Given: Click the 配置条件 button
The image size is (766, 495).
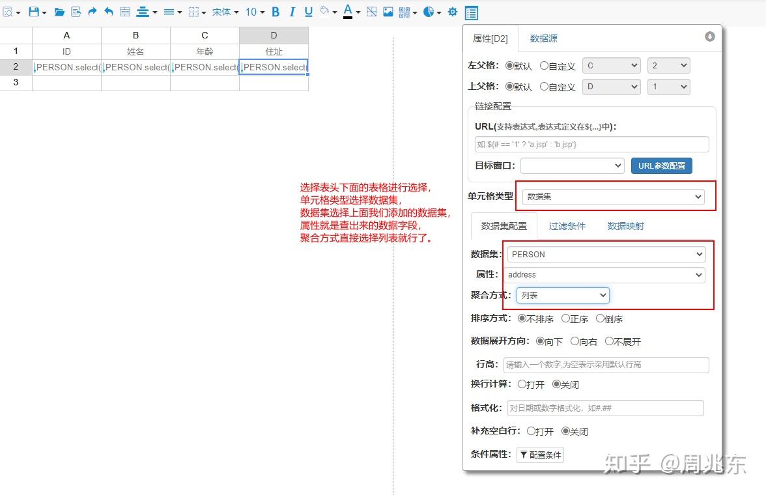Looking at the screenshot, I should [x=540, y=454].
